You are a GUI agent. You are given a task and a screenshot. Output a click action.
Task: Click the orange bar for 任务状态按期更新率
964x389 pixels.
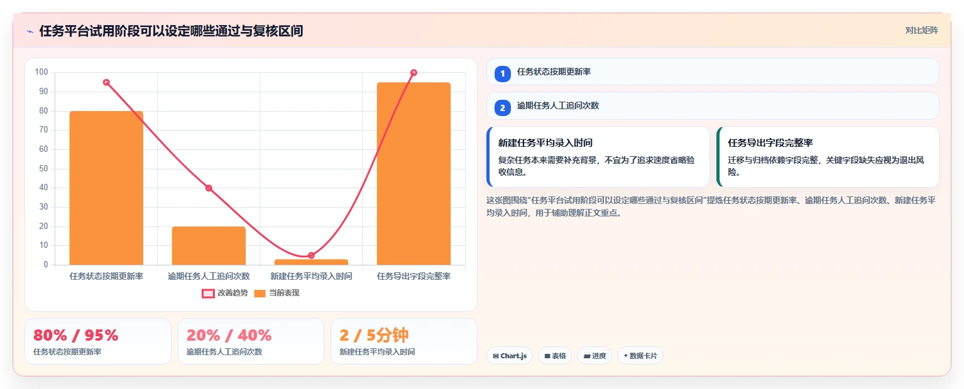(106, 188)
